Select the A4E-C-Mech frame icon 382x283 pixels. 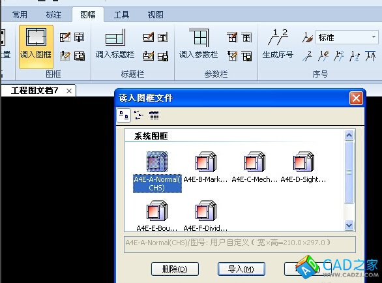(255, 161)
